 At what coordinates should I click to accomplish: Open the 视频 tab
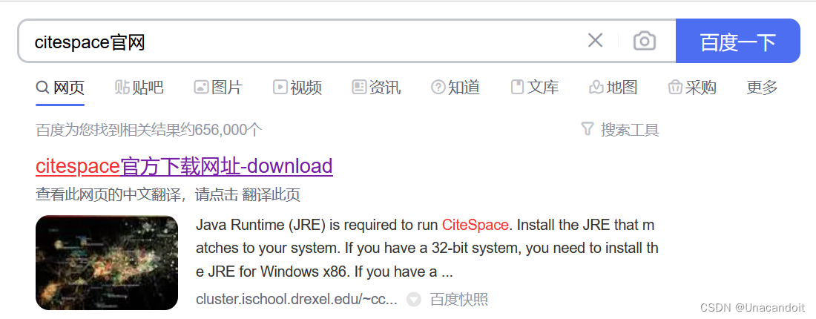pyautogui.click(x=297, y=88)
